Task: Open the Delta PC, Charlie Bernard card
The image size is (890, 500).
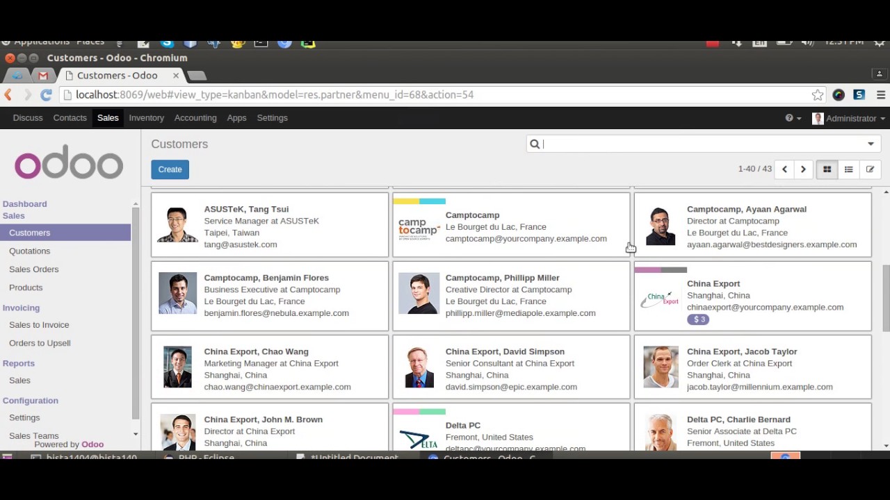Action: [x=752, y=428]
